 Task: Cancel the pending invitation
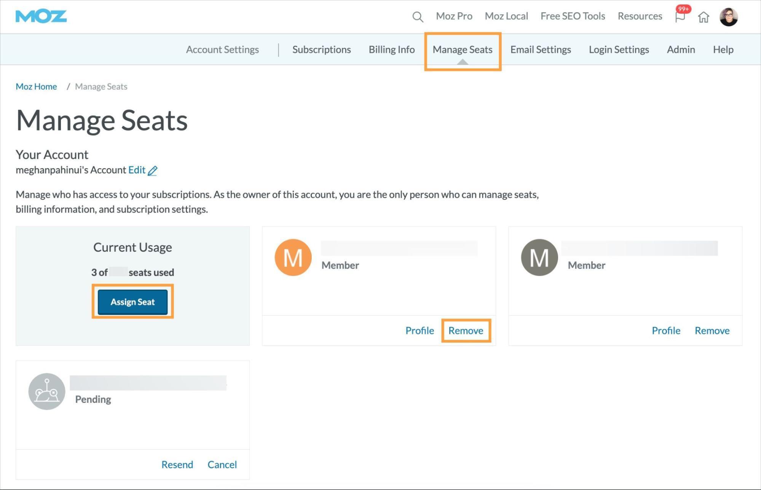click(x=222, y=465)
